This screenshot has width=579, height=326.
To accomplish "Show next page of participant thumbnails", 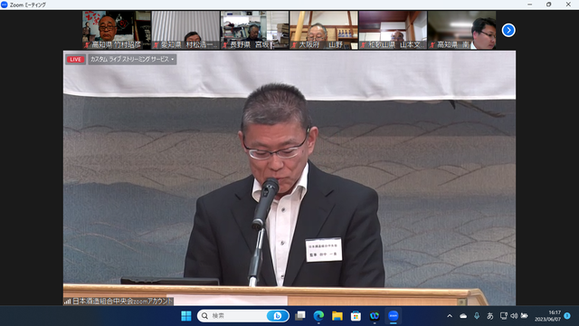I will pyautogui.click(x=508, y=30).
